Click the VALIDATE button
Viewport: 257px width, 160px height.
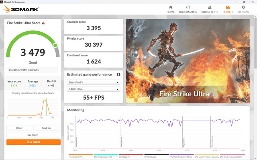point(33,135)
